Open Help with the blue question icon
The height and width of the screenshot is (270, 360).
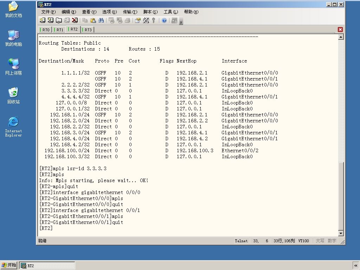pos(164,20)
